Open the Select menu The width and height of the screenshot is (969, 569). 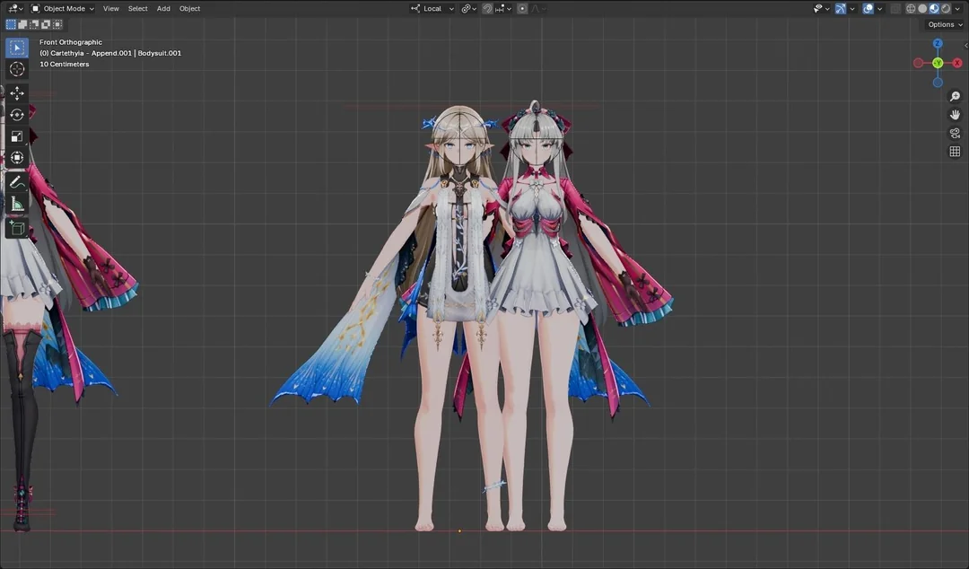click(138, 9)
